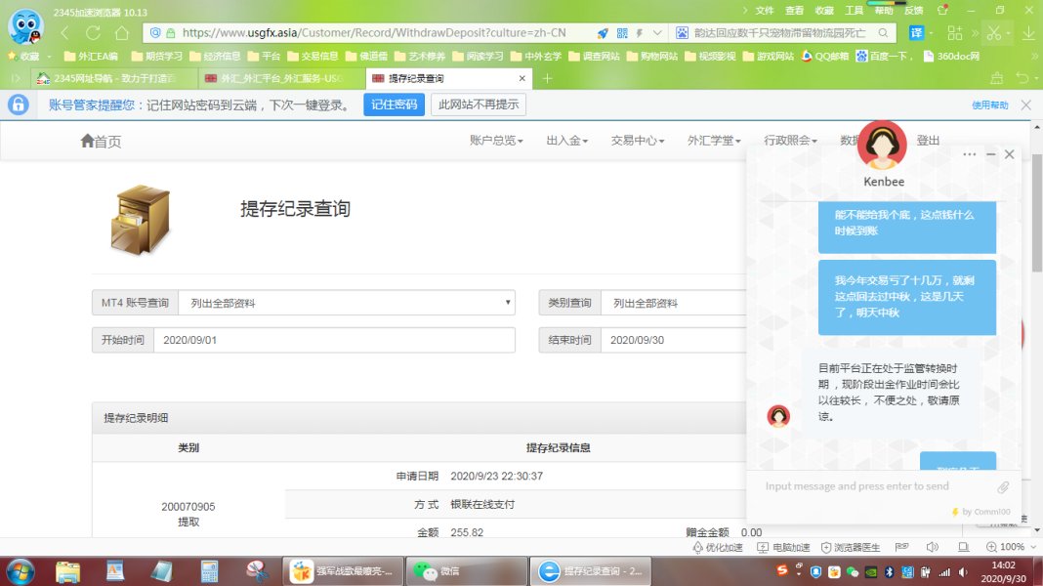Click the Kenbee agent avatar in chat
Viewport: 1043px width, 586px height.
click(x=882, y=146)
